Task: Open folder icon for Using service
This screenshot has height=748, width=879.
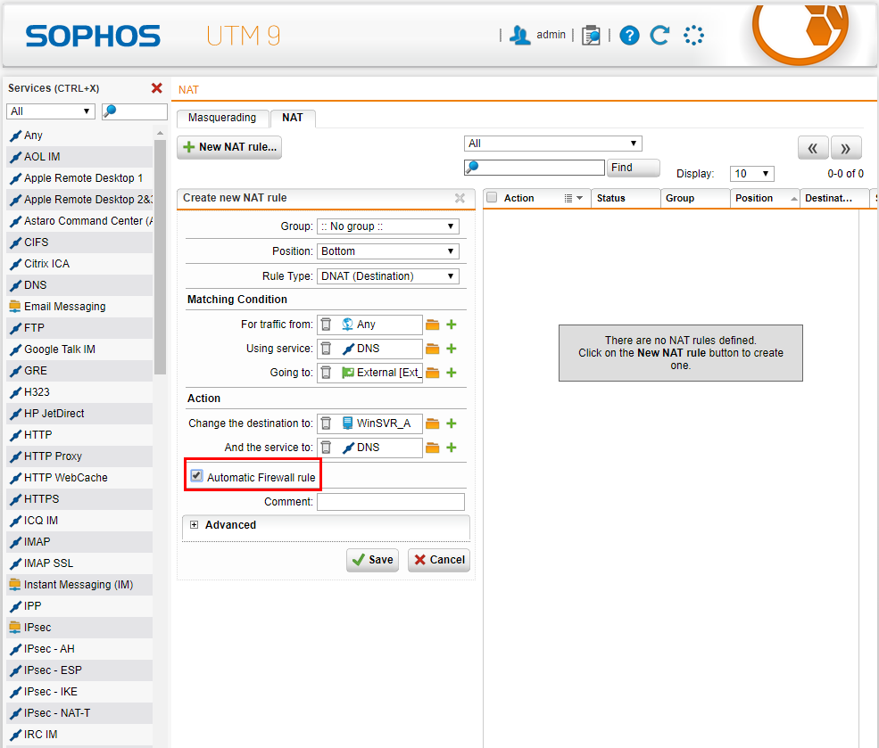Action: point(432,349)
